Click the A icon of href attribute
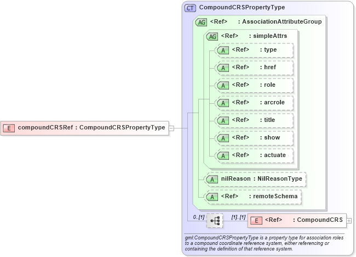The width and height of the screenshot is (356, 257). [223, 68]
